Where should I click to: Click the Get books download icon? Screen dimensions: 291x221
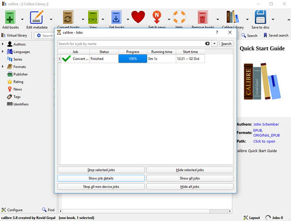(x=116, y=17)
